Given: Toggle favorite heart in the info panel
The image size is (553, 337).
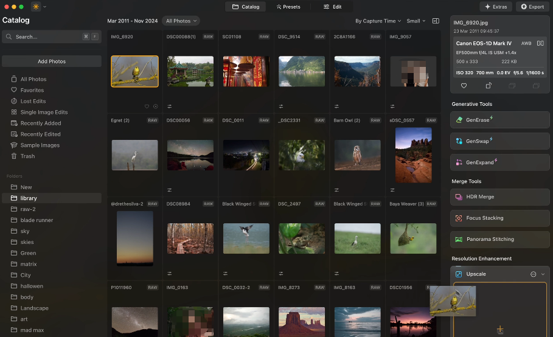Looking at the screenshot, I should pyautogui.click(x=464, y=86).
